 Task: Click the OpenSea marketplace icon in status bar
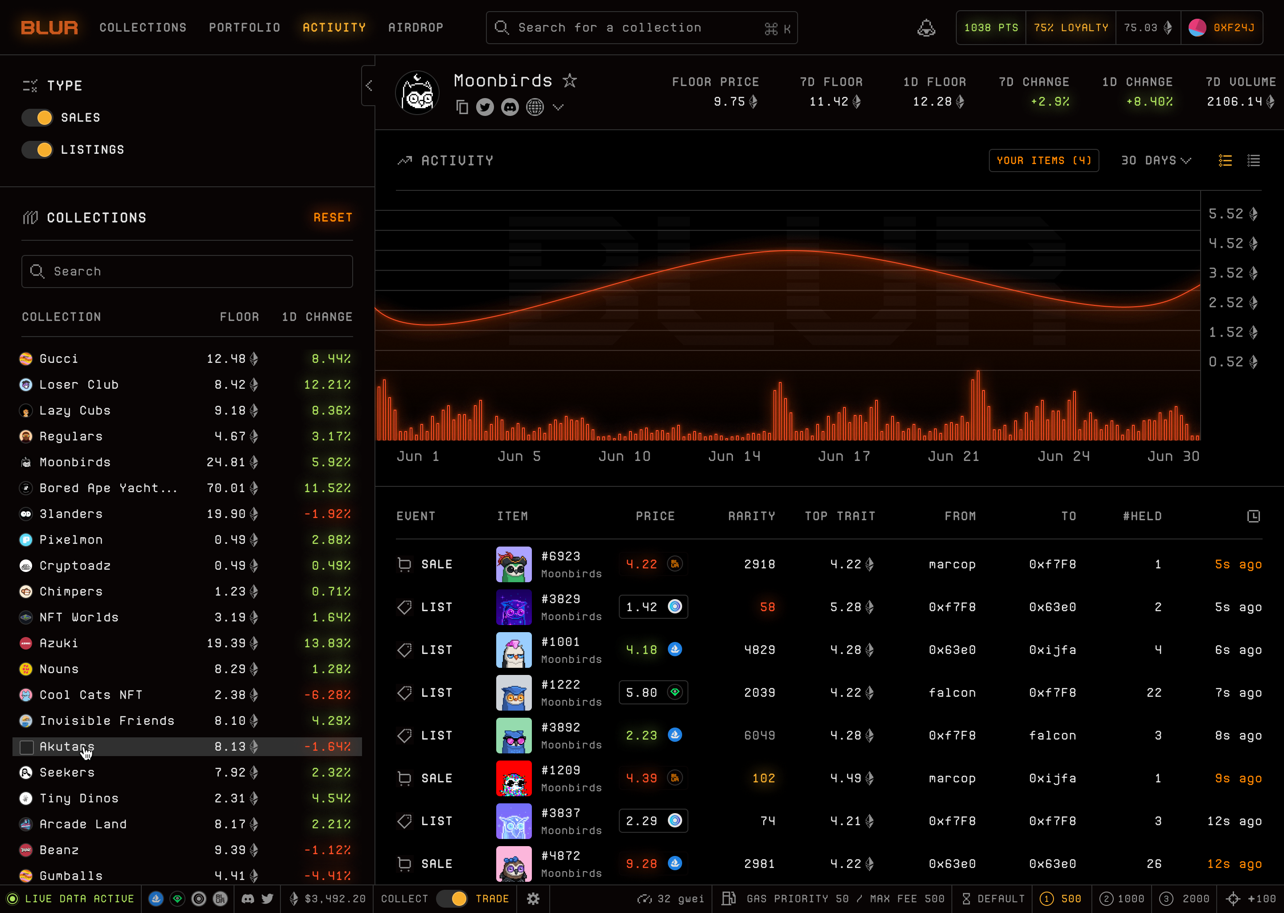point(156,898)
